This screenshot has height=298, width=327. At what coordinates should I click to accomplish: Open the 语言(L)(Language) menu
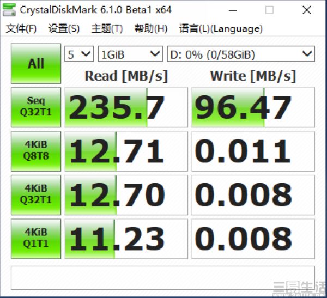click(221, 28)
